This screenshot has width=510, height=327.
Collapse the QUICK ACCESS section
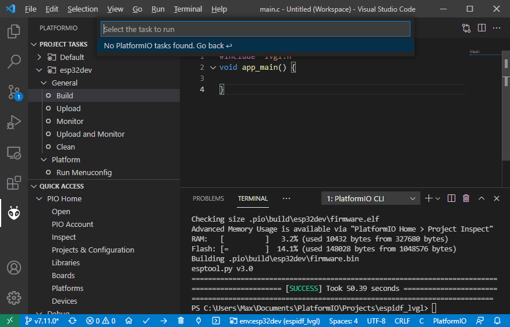[x=34, y=186]
